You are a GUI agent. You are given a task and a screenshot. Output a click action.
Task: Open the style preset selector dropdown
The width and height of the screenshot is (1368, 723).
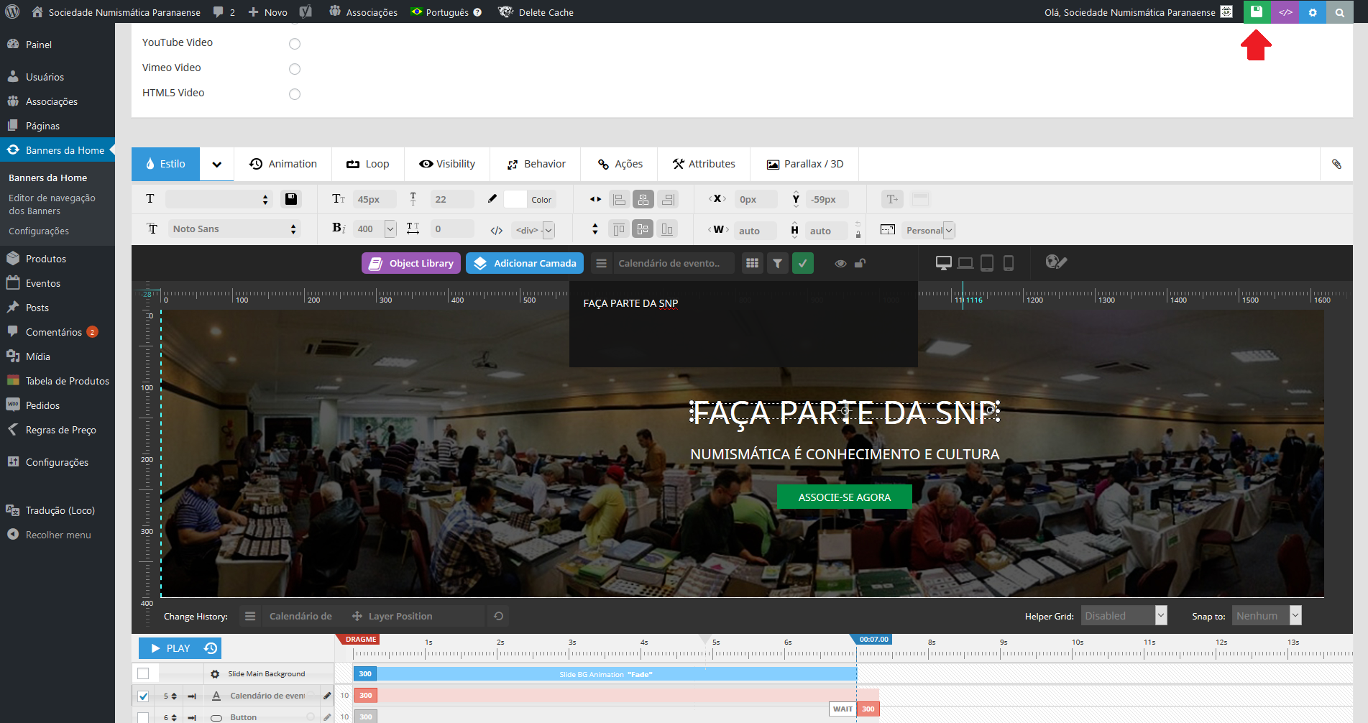click(219, 199)
